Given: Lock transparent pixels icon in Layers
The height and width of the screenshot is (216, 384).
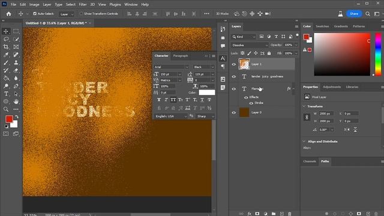Looking at the screenshot, I should click(x=242, y=53).
